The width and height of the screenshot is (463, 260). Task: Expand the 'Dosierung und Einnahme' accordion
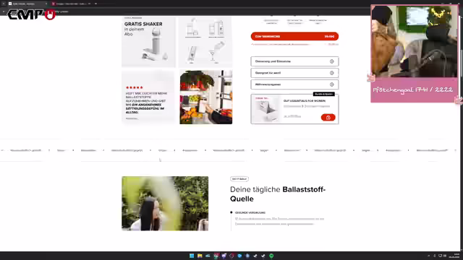point(294,61)
